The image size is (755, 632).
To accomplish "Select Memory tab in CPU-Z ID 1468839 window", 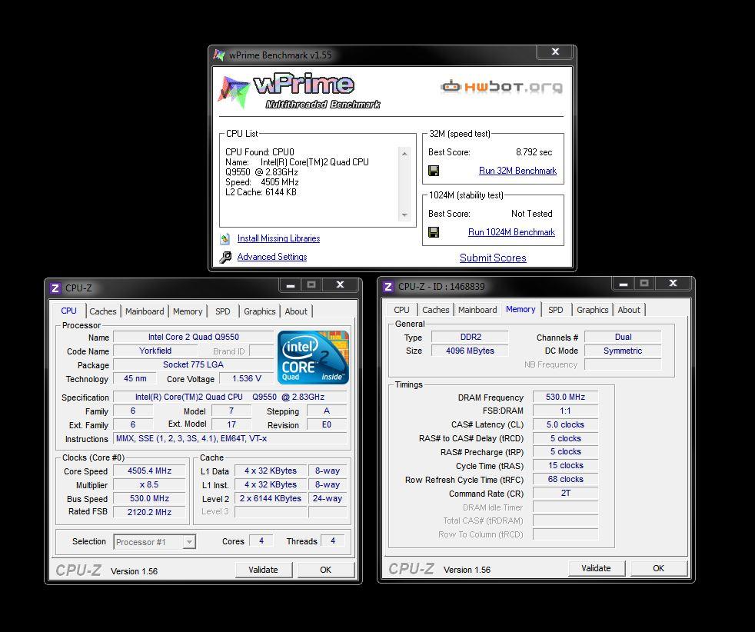I will pyautogui.click(x=521, y=310).
